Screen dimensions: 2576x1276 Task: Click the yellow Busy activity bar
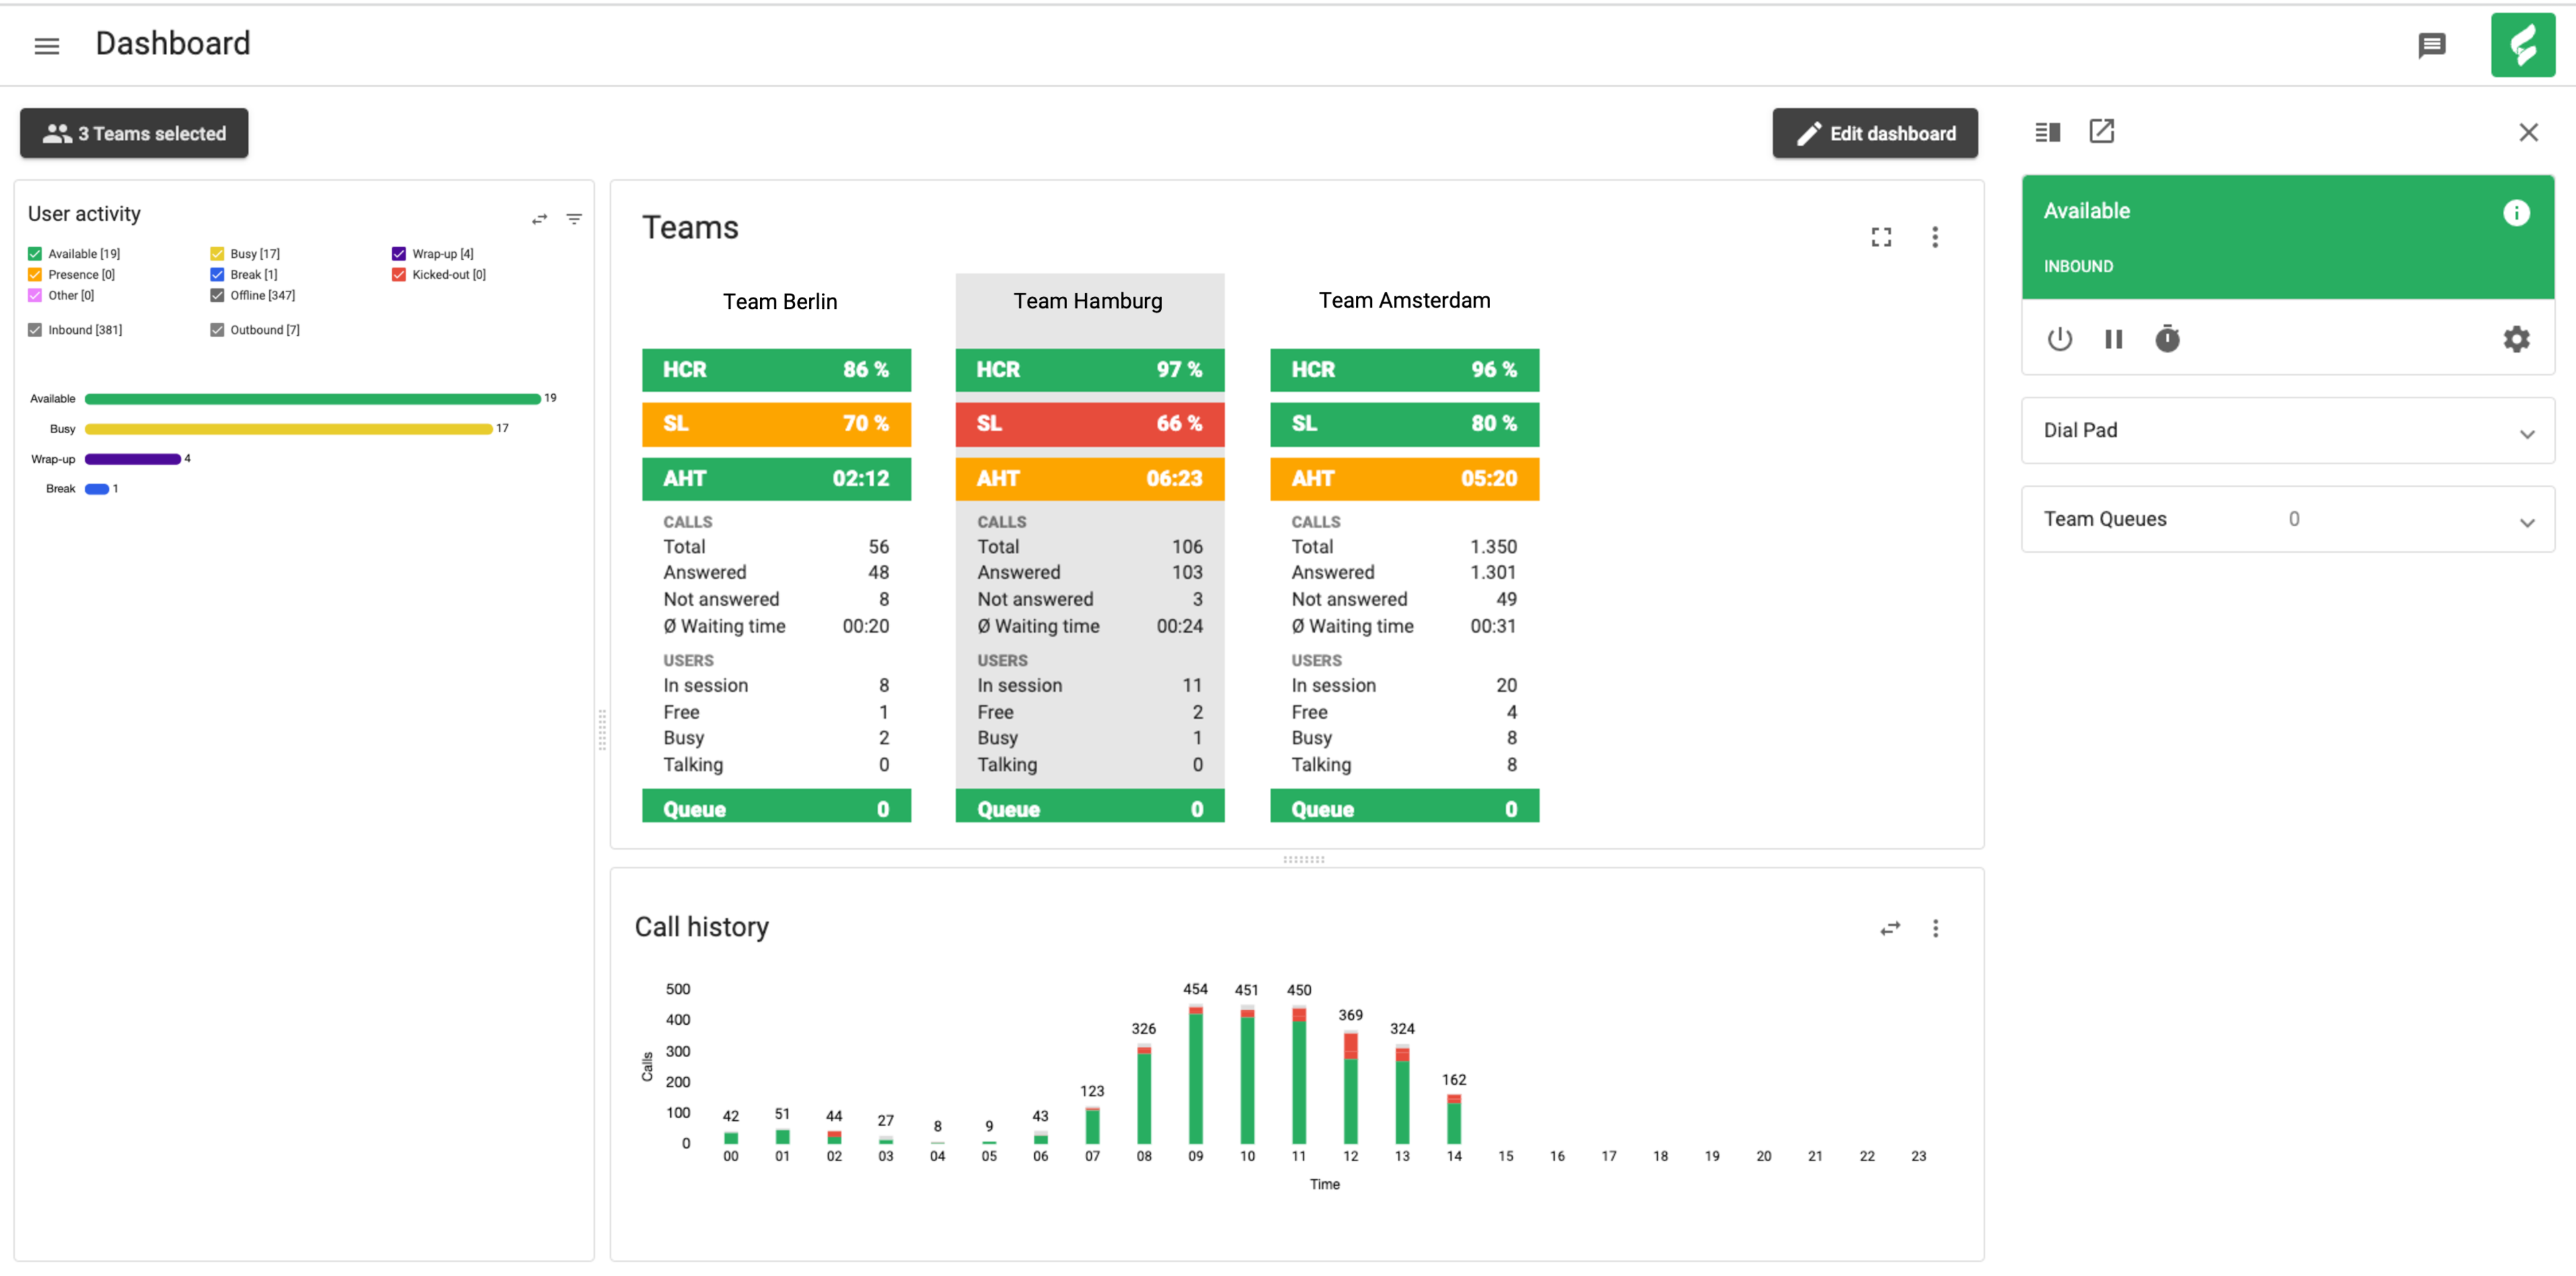tap(289, 429)
